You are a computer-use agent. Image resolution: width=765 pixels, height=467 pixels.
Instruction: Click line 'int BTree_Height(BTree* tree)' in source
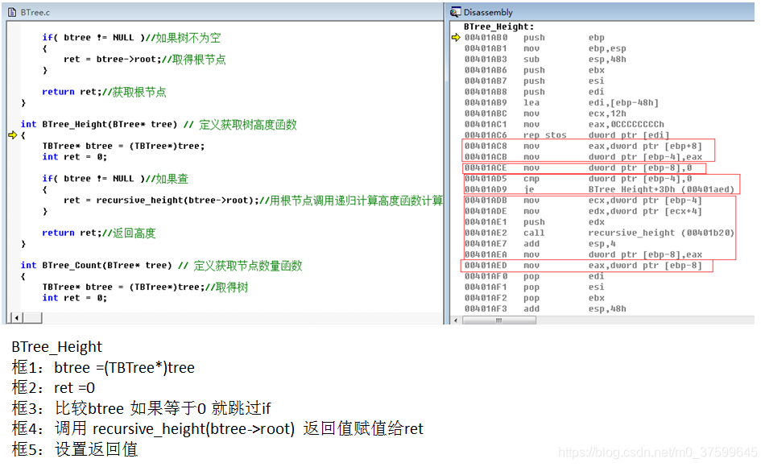159,125
